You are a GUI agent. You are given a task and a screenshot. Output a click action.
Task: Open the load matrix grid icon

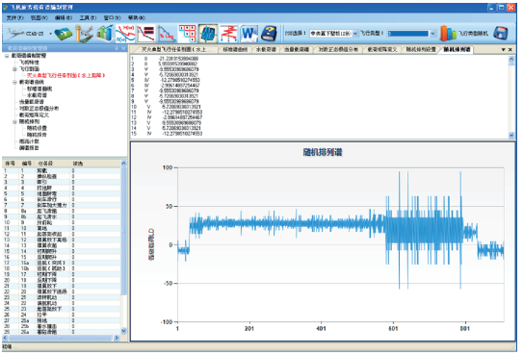coord(187,34)
